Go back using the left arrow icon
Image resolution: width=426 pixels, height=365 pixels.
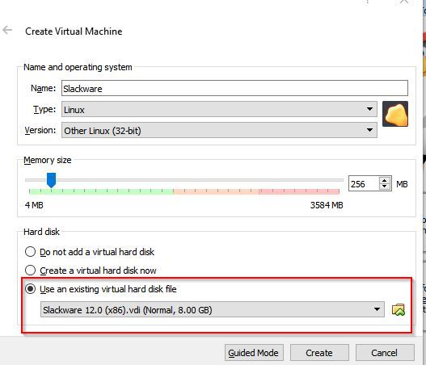(x=7, y=30)
